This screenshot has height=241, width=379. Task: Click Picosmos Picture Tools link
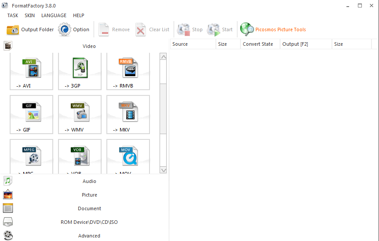coord(281,29)
